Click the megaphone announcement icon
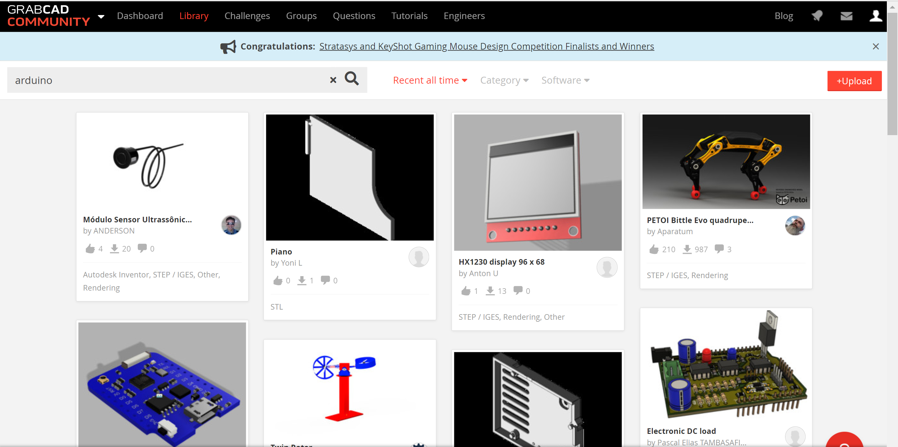 (228, 46)
